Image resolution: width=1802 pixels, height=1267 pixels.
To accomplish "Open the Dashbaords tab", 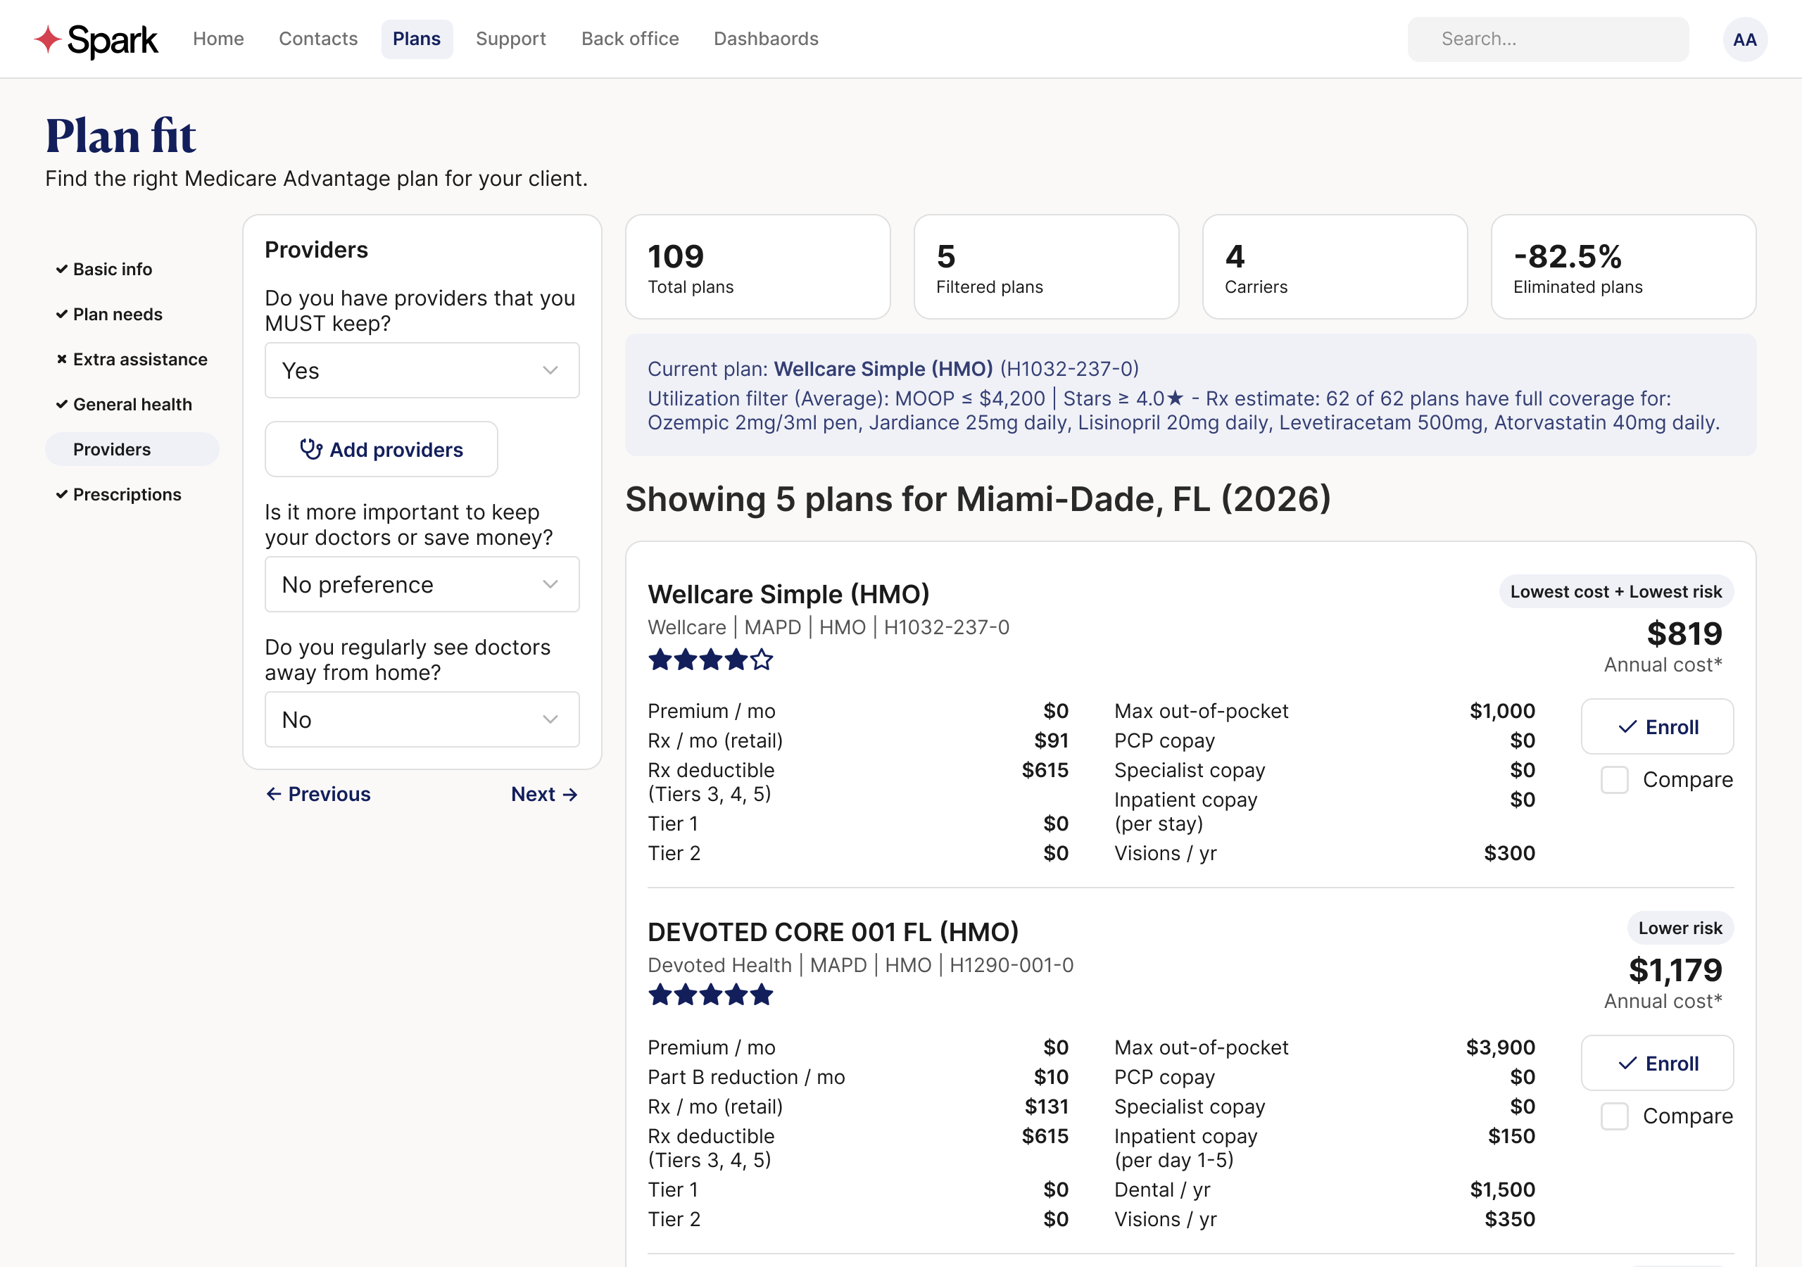I will tap(766, 39).
